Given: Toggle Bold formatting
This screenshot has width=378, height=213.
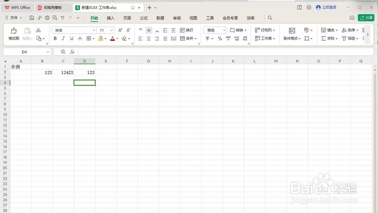Looking at the screenshot, I should (x=55, y=38).
